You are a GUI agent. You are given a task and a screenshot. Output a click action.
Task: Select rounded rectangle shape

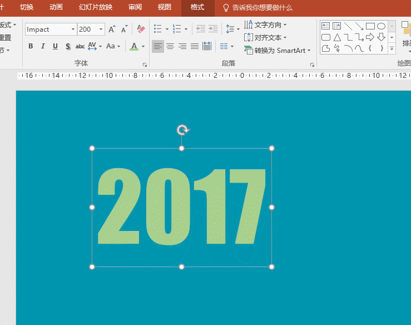(325, 37)
